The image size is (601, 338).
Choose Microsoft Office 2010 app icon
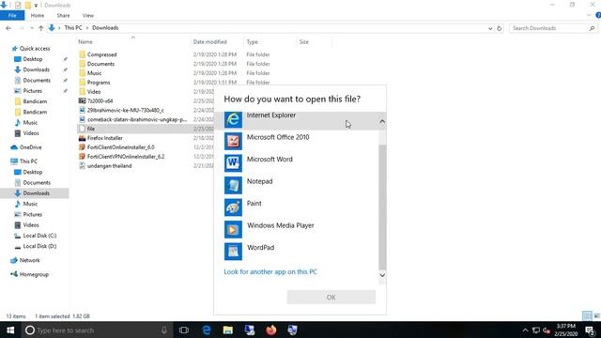[233, 141]
